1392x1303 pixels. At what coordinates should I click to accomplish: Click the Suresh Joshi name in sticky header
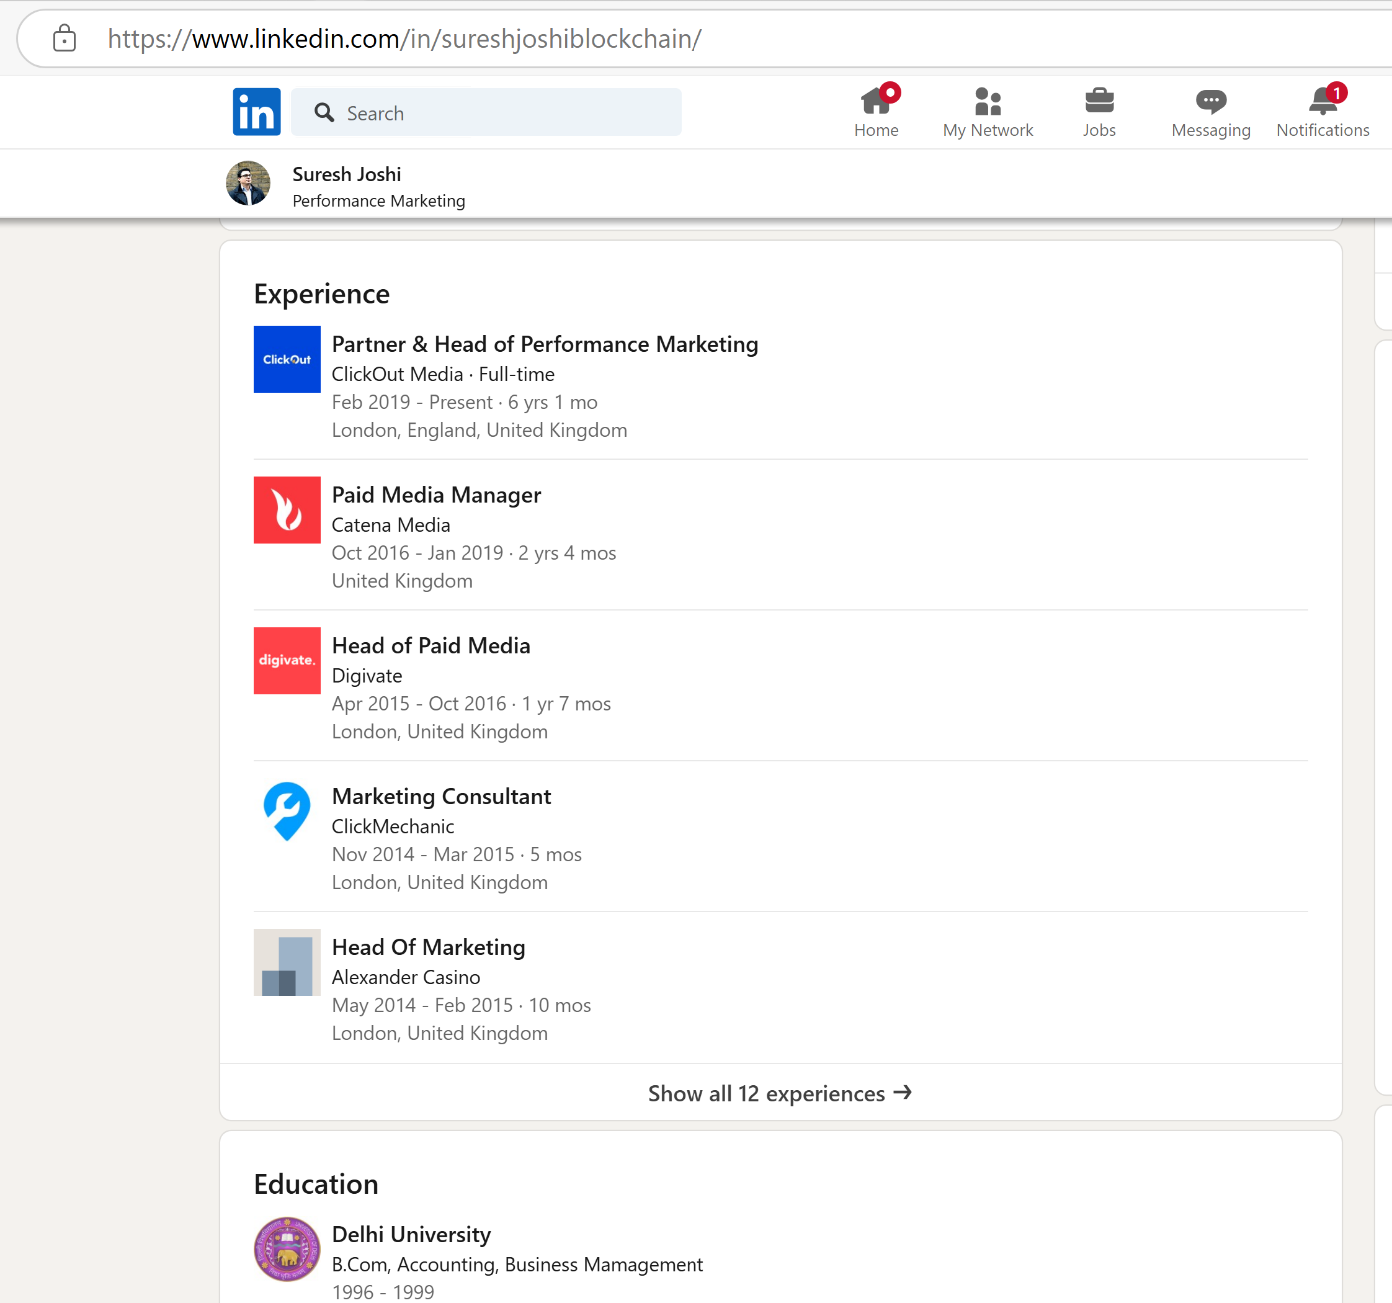[347, 174]
